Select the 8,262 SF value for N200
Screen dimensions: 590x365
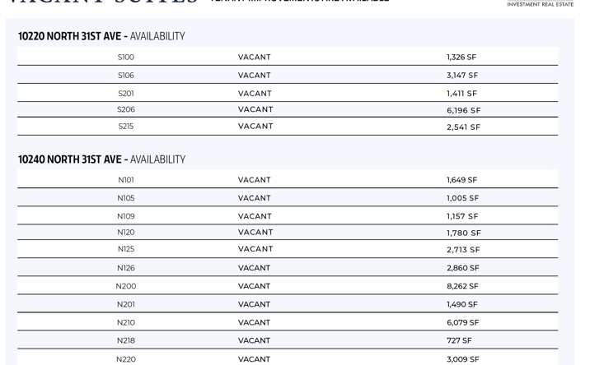[x=462, y=286]
